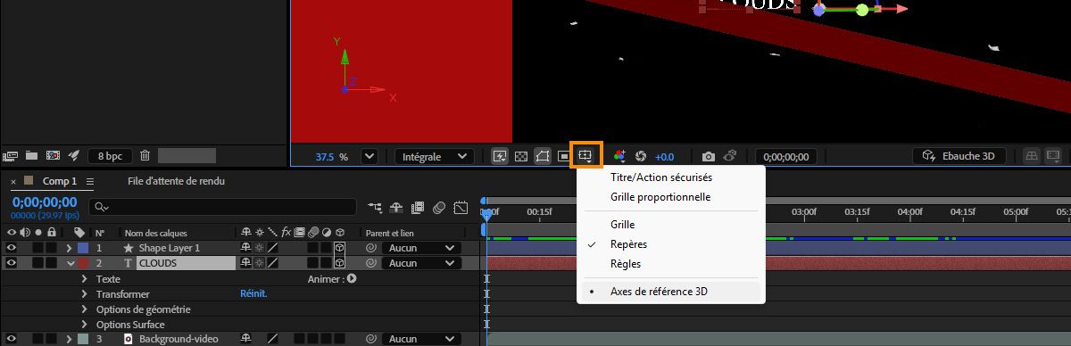Click the trash icon to delete selected item
The image size is (1071, 346).
[145, 155]
